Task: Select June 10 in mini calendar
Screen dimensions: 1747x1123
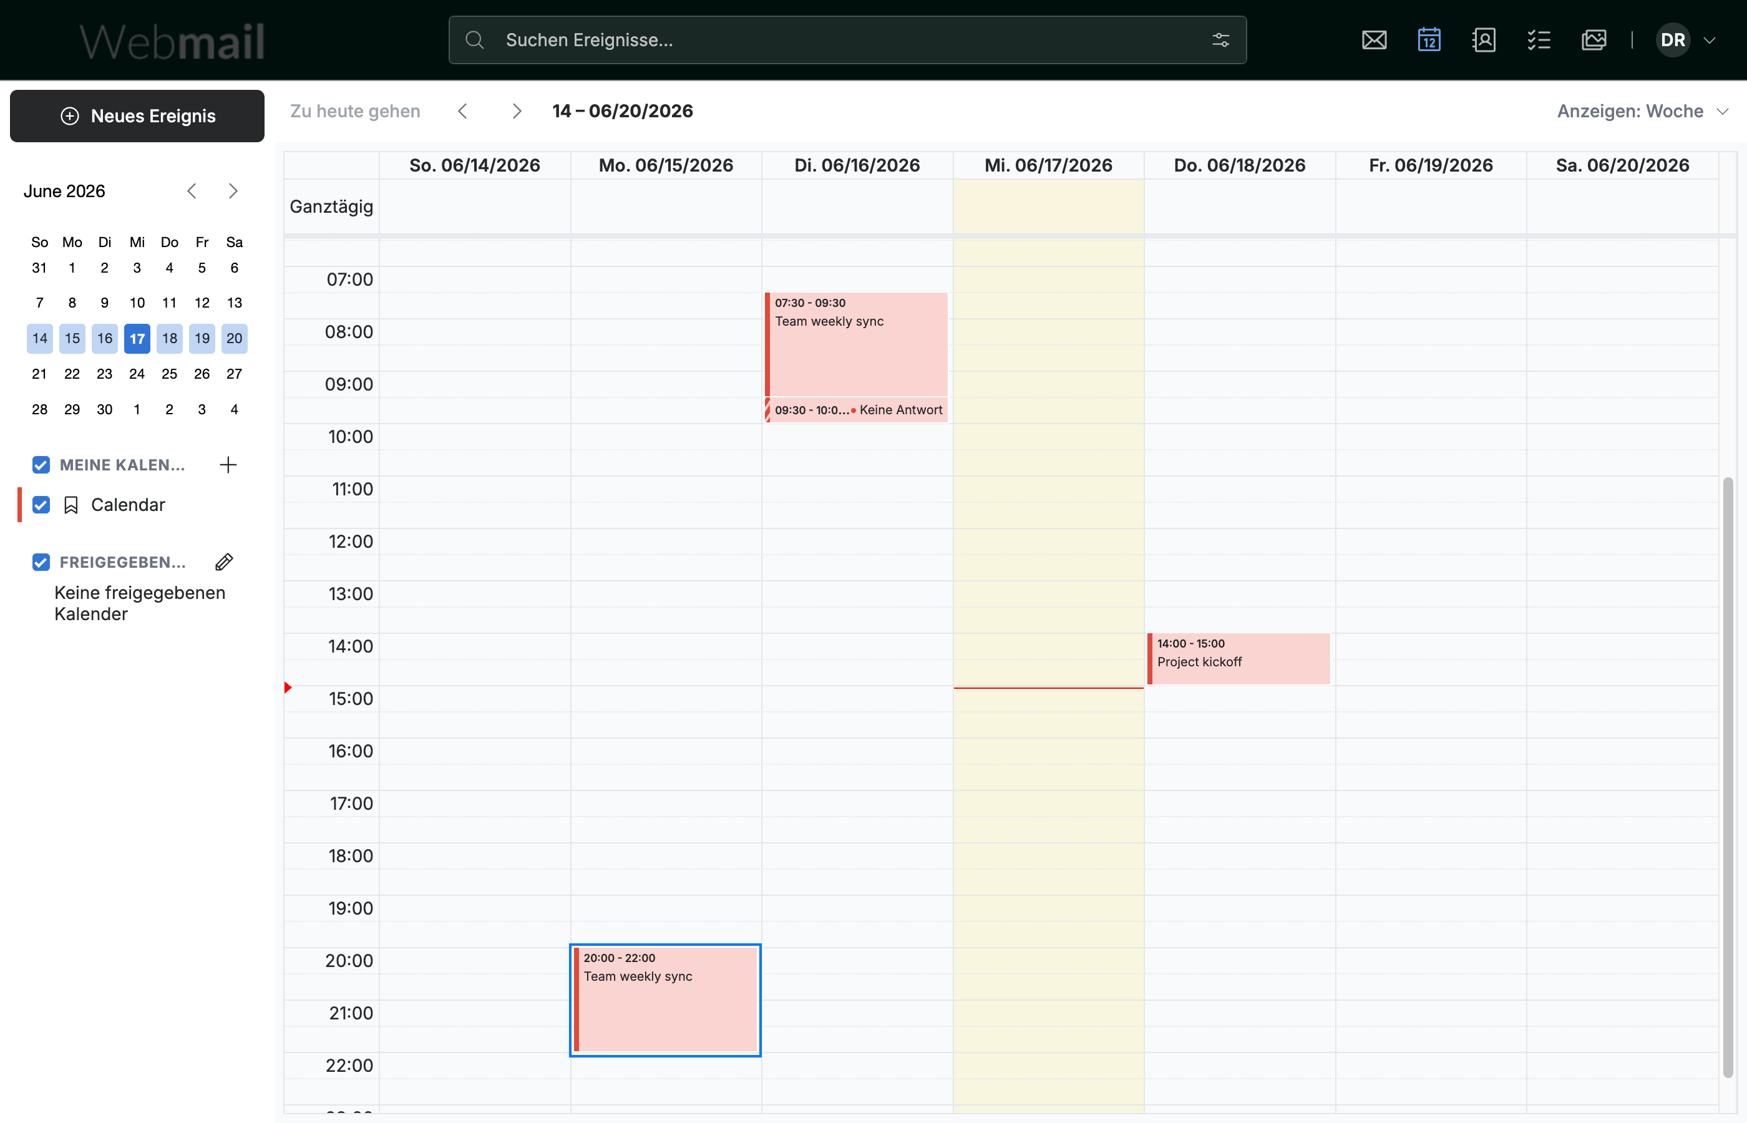Action: (x=137, y=303)
